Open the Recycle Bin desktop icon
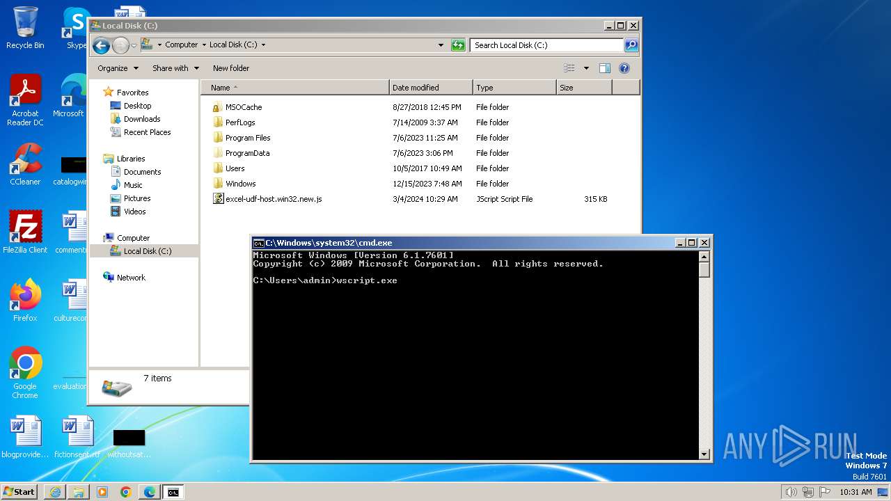The image size is (891, 501). [x=25, y=28]
